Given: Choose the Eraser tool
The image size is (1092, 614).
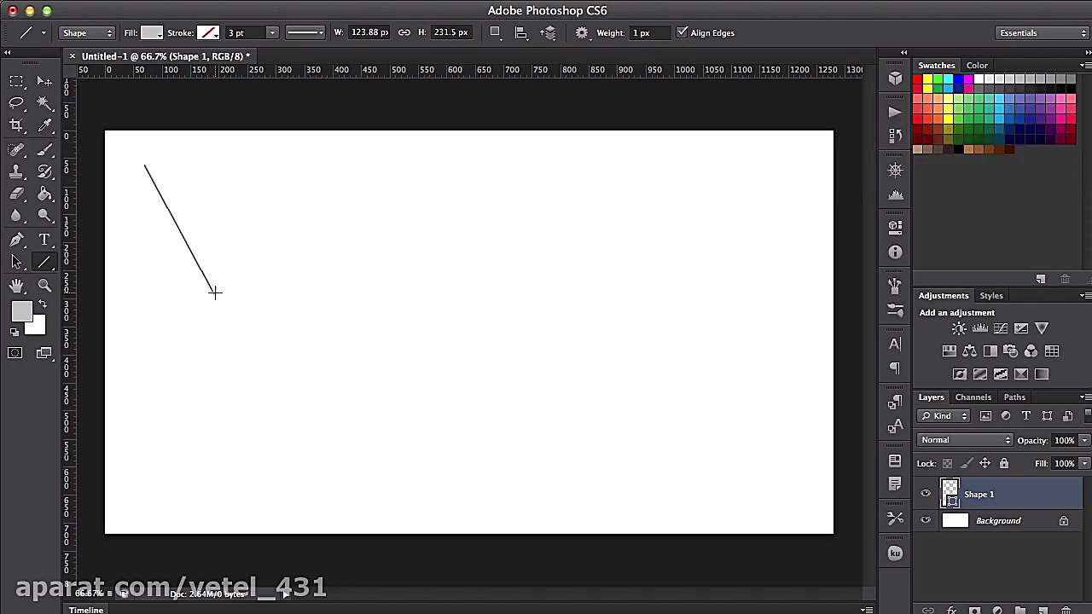Looking at the screenshot, I should point(16,194).
